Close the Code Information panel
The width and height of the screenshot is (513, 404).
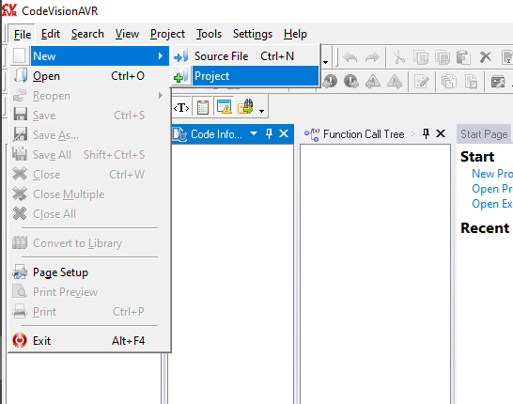pos(284,133)
